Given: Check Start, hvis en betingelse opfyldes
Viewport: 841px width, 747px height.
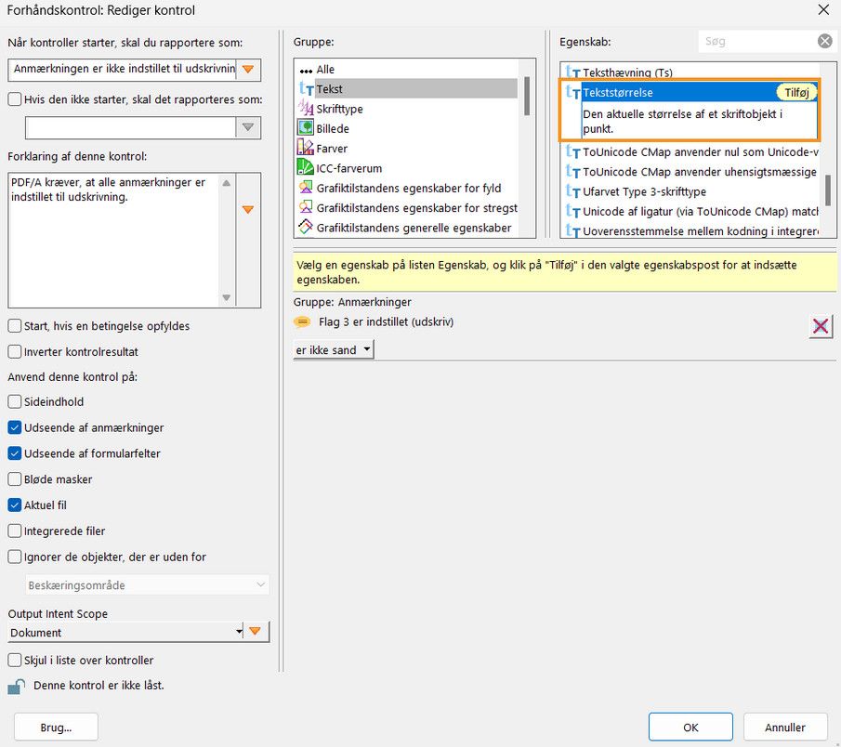Looking at the screenshot, I should tap(15, 325).
